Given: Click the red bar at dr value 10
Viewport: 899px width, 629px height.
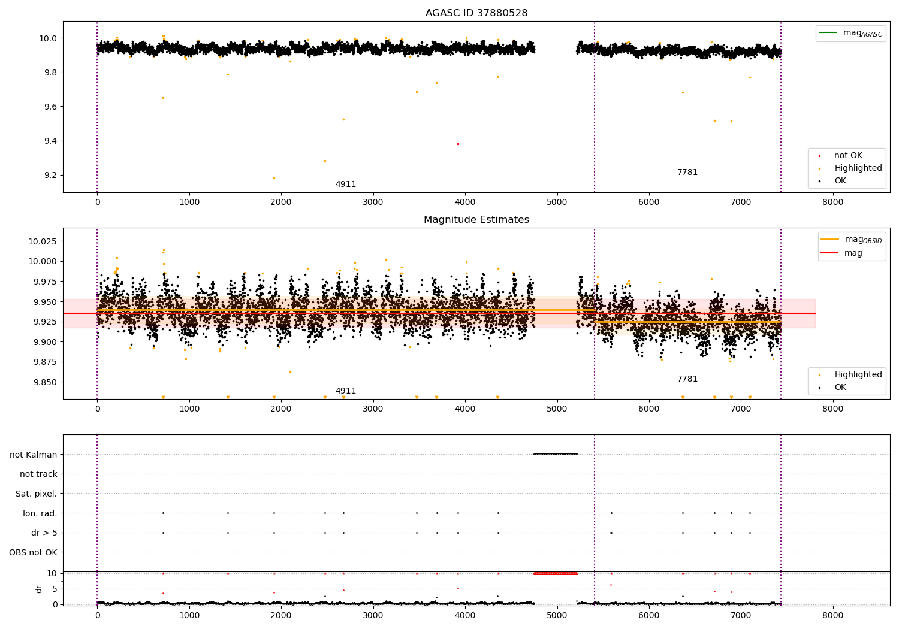Looking at the screenshot, I should pos(556,573).
